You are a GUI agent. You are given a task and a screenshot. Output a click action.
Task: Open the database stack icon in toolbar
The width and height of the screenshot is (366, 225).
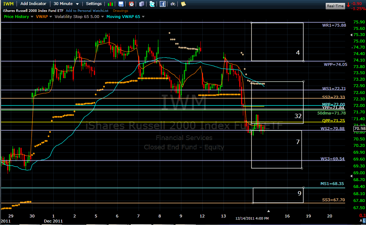pos(142,4)
